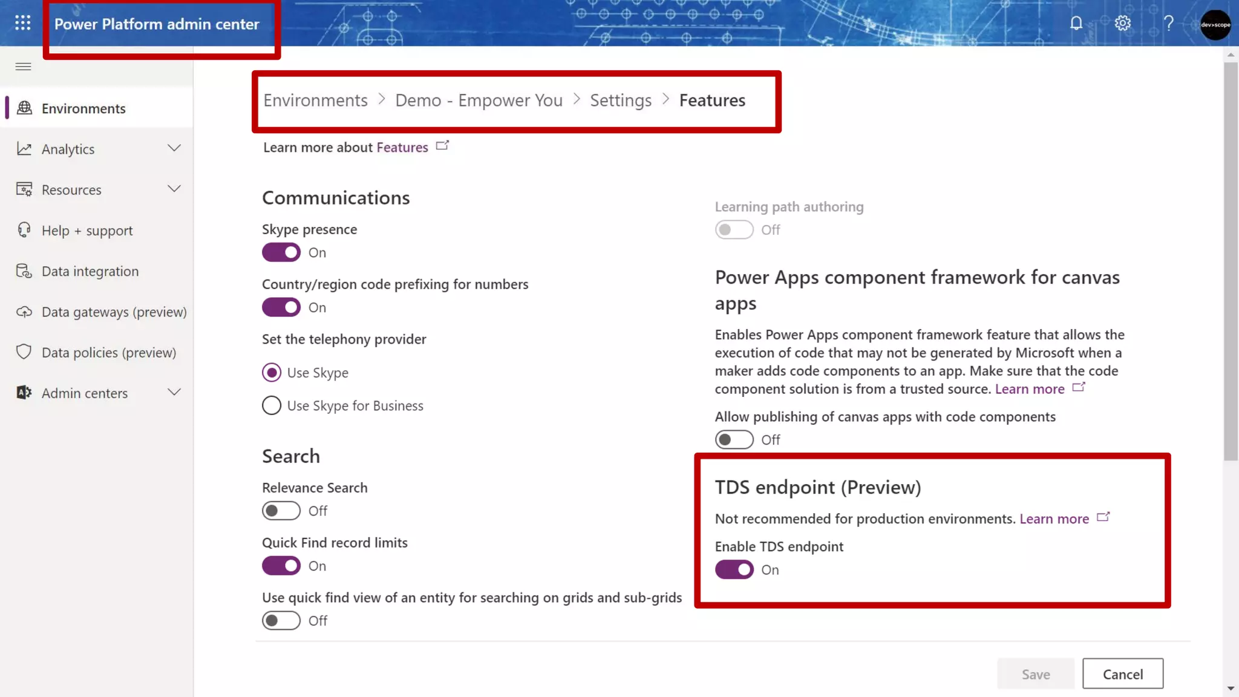Screen dimensions: 1239x697
Task: Select Use Skype for Business radio
Action: pos(272,405)
